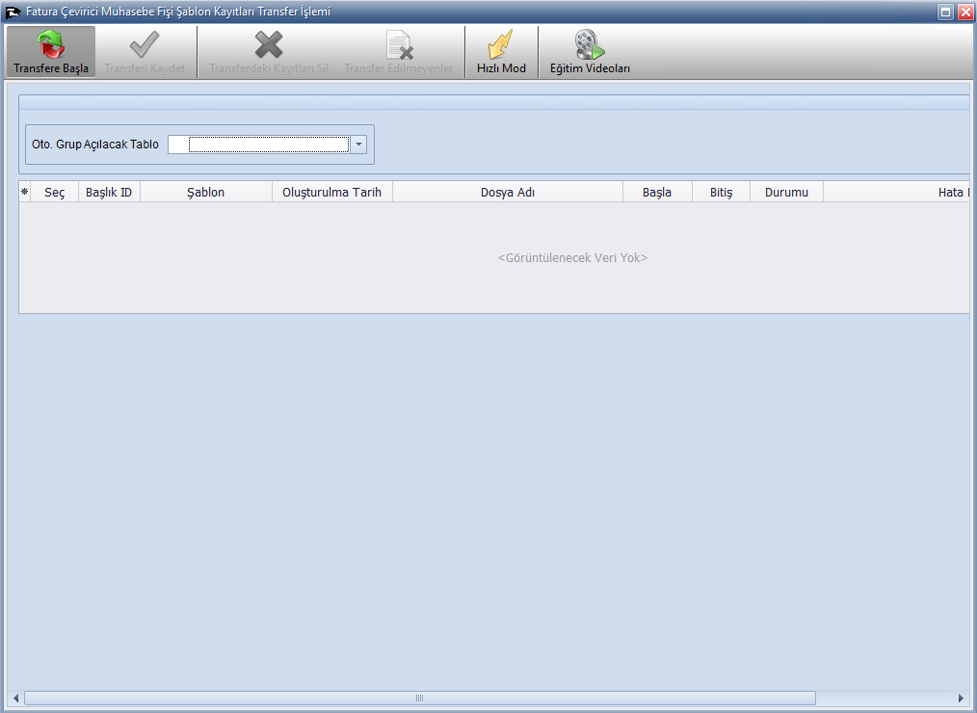977x713 pixels.
Task: Sort by Bitiş column header
Action: 721,192
